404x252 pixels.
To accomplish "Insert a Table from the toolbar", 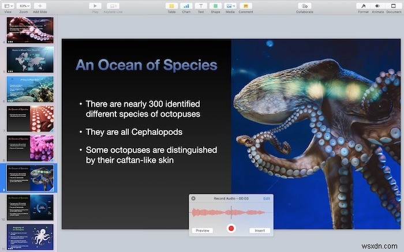I will click(171, 6).
